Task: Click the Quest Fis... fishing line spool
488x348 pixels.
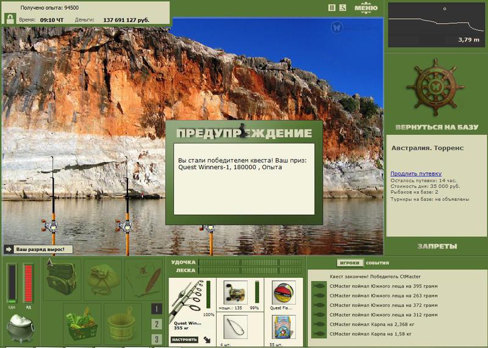Action: tap(284, 293)
